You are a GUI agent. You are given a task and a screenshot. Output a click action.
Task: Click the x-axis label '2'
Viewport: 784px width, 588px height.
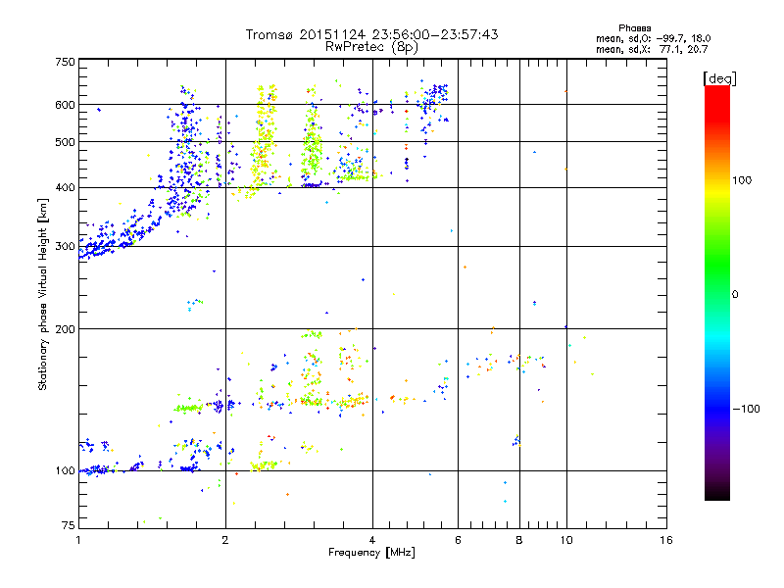pyautogui.click(x=225, y=540)
